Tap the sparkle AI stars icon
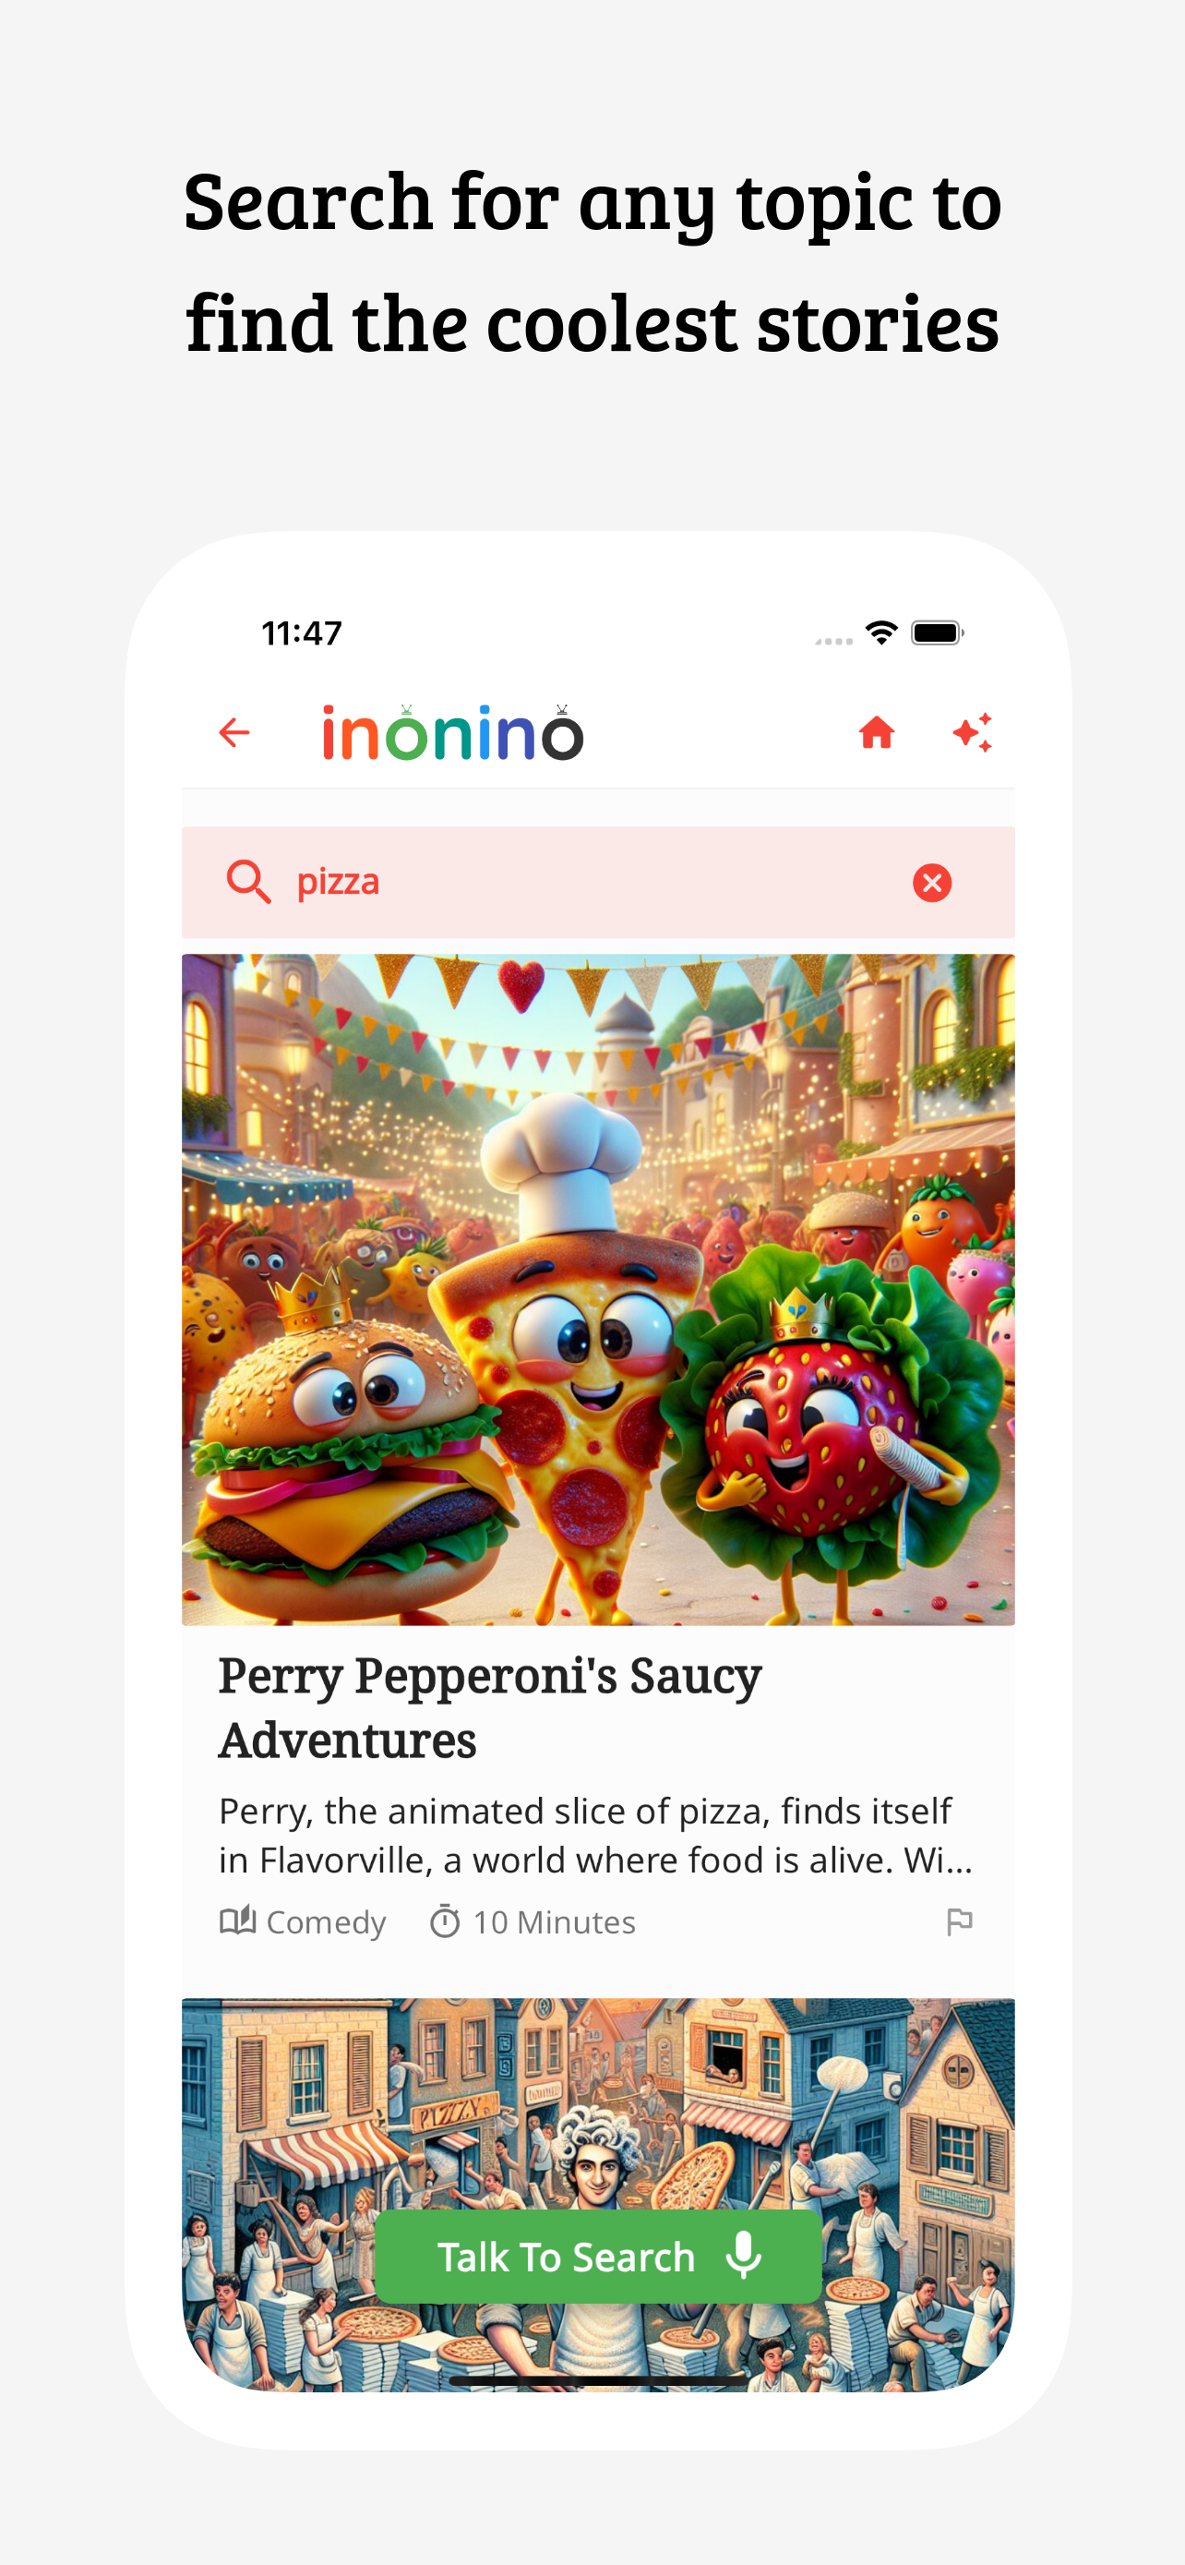Viewport: 1185px width, 2565px height. [x=972, y=733]
